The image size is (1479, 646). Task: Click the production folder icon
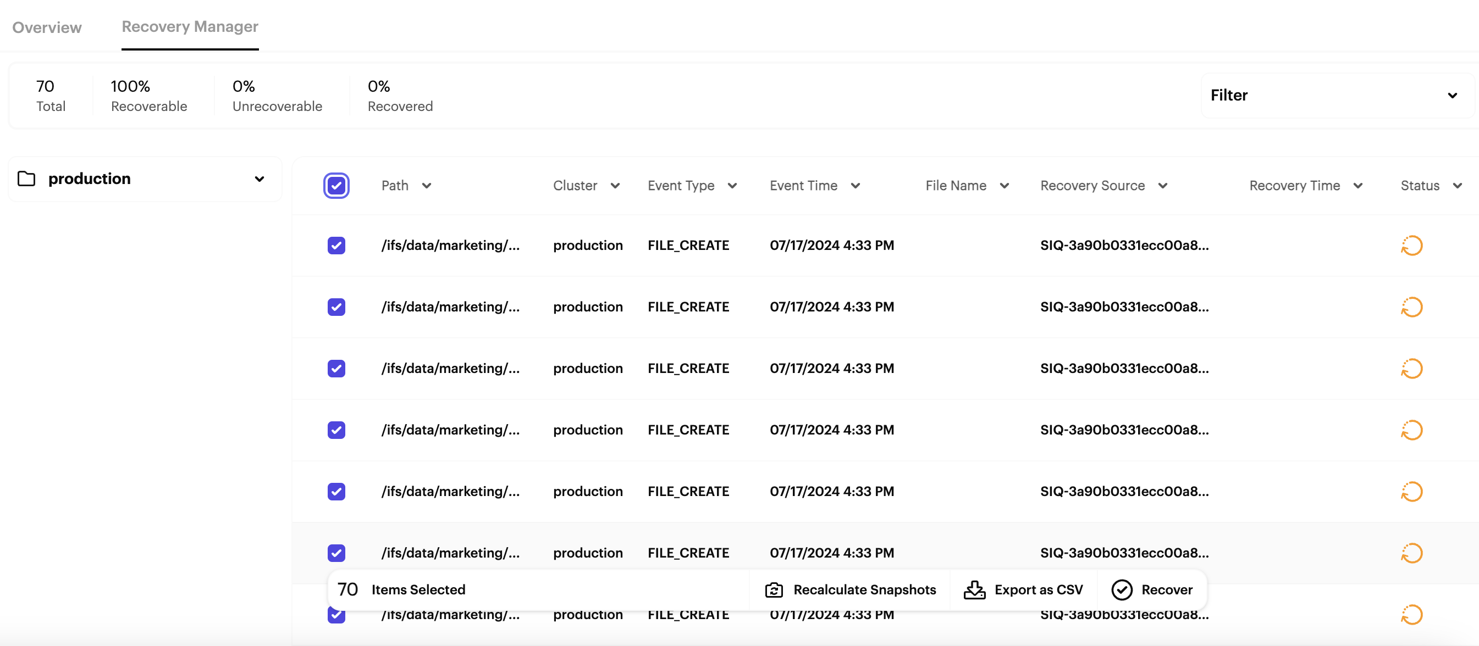click(26, 179)
